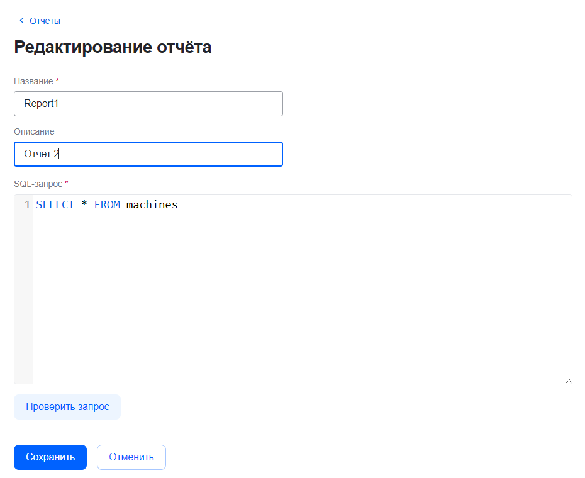Click the Описание field with Отчет 2
Image resolution: width=585 pixels, height=478 pixels.
click(148, 154)
